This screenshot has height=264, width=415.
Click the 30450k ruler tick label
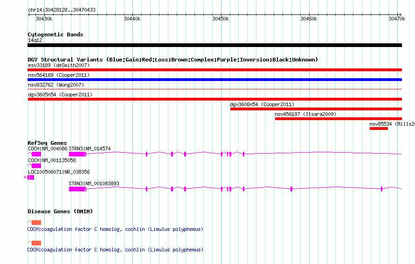click(x=221, y=19)
